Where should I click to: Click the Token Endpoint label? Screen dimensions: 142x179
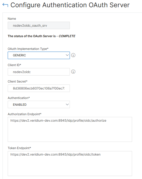click(x=19, y=148)
